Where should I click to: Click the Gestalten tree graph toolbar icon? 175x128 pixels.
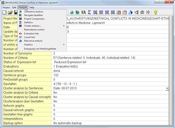click(136, 12)
